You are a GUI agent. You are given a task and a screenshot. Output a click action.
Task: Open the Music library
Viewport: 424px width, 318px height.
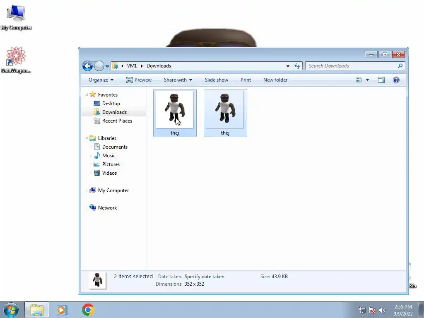(x=109, y=156)
